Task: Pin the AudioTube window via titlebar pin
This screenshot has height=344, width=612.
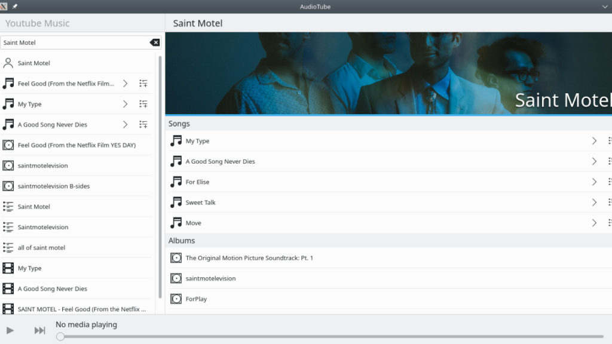Action: coord(15,7)
